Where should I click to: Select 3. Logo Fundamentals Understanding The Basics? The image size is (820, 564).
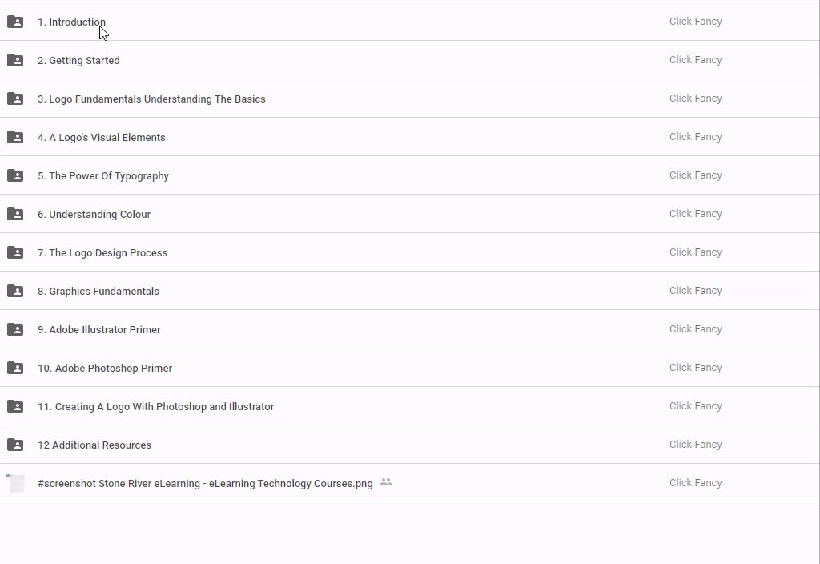click(151, 99)
